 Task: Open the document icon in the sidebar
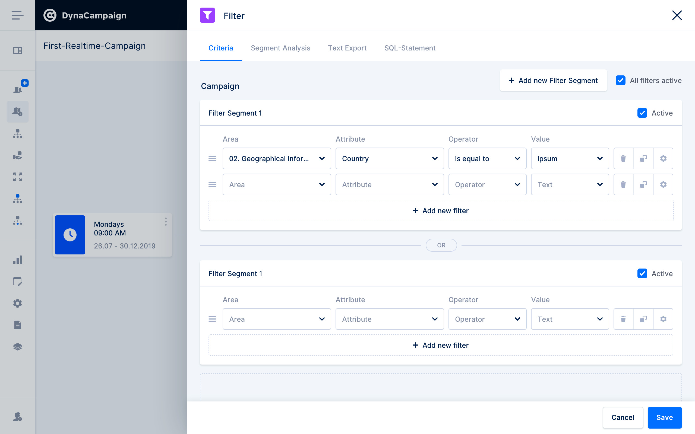pyautogui.click(x=18, y=325)
